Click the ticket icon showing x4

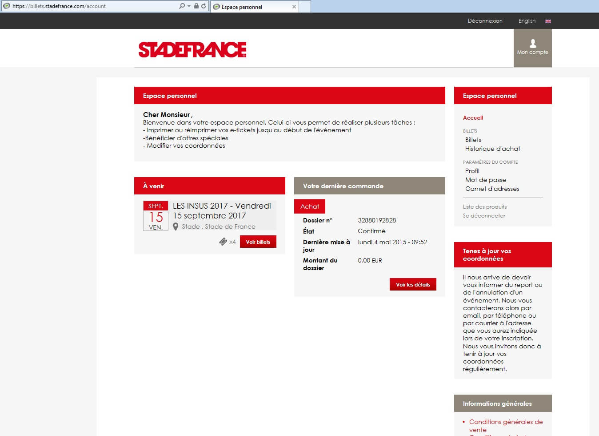[223, 242]
